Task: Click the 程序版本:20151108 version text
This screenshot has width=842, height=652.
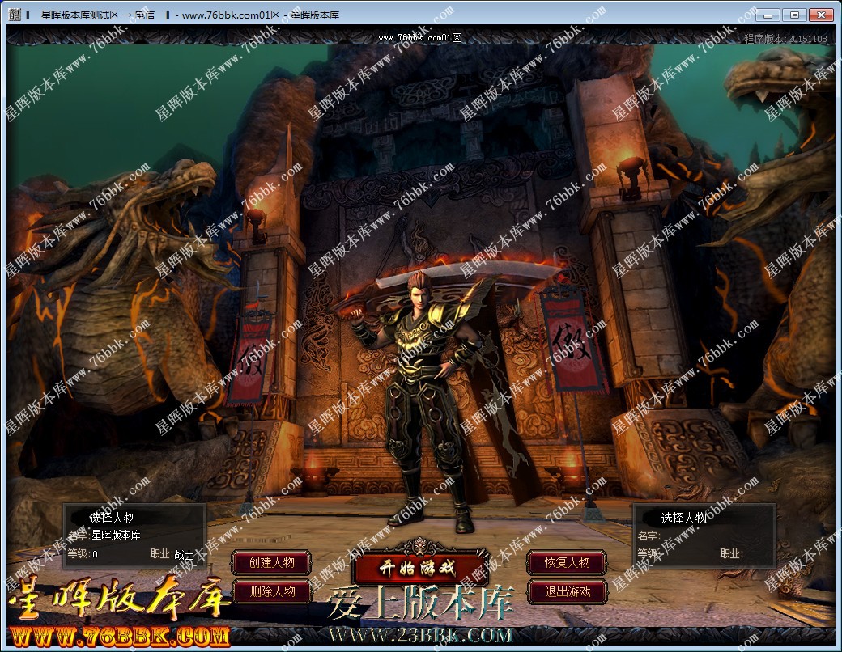Action: 785,39
